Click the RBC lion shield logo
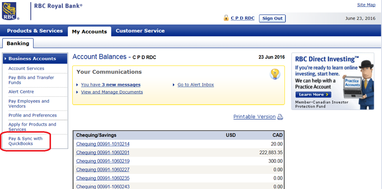The image size is (382, 189). click(9, 11)
